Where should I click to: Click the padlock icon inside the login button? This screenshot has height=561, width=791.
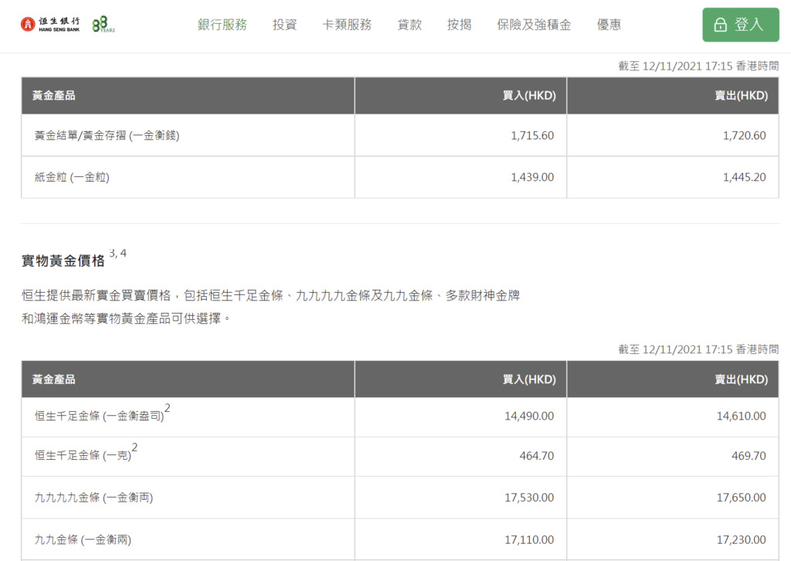[x=719, y=24]
